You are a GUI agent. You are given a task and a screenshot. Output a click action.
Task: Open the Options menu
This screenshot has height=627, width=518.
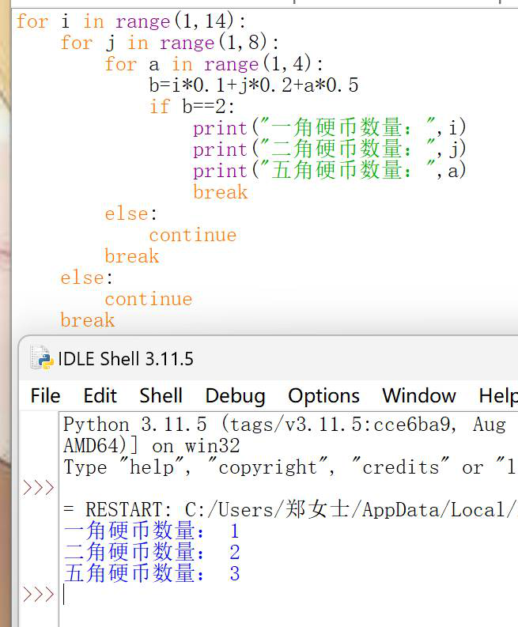pyautogui.click(x=323, y=396)
